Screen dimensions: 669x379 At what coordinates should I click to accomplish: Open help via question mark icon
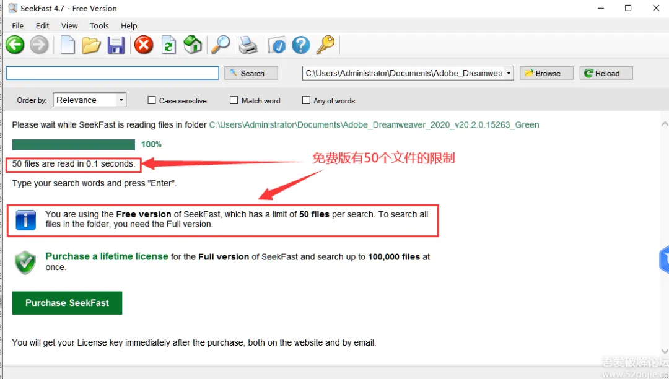pos(301,45)
